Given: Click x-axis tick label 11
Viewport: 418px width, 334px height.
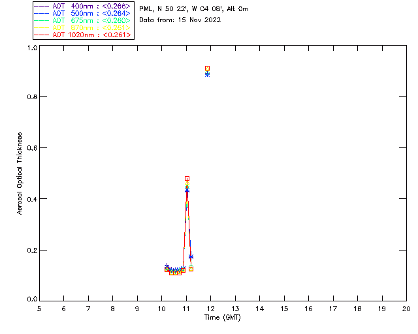Looking at the screenshot, I should pos(186,309).
